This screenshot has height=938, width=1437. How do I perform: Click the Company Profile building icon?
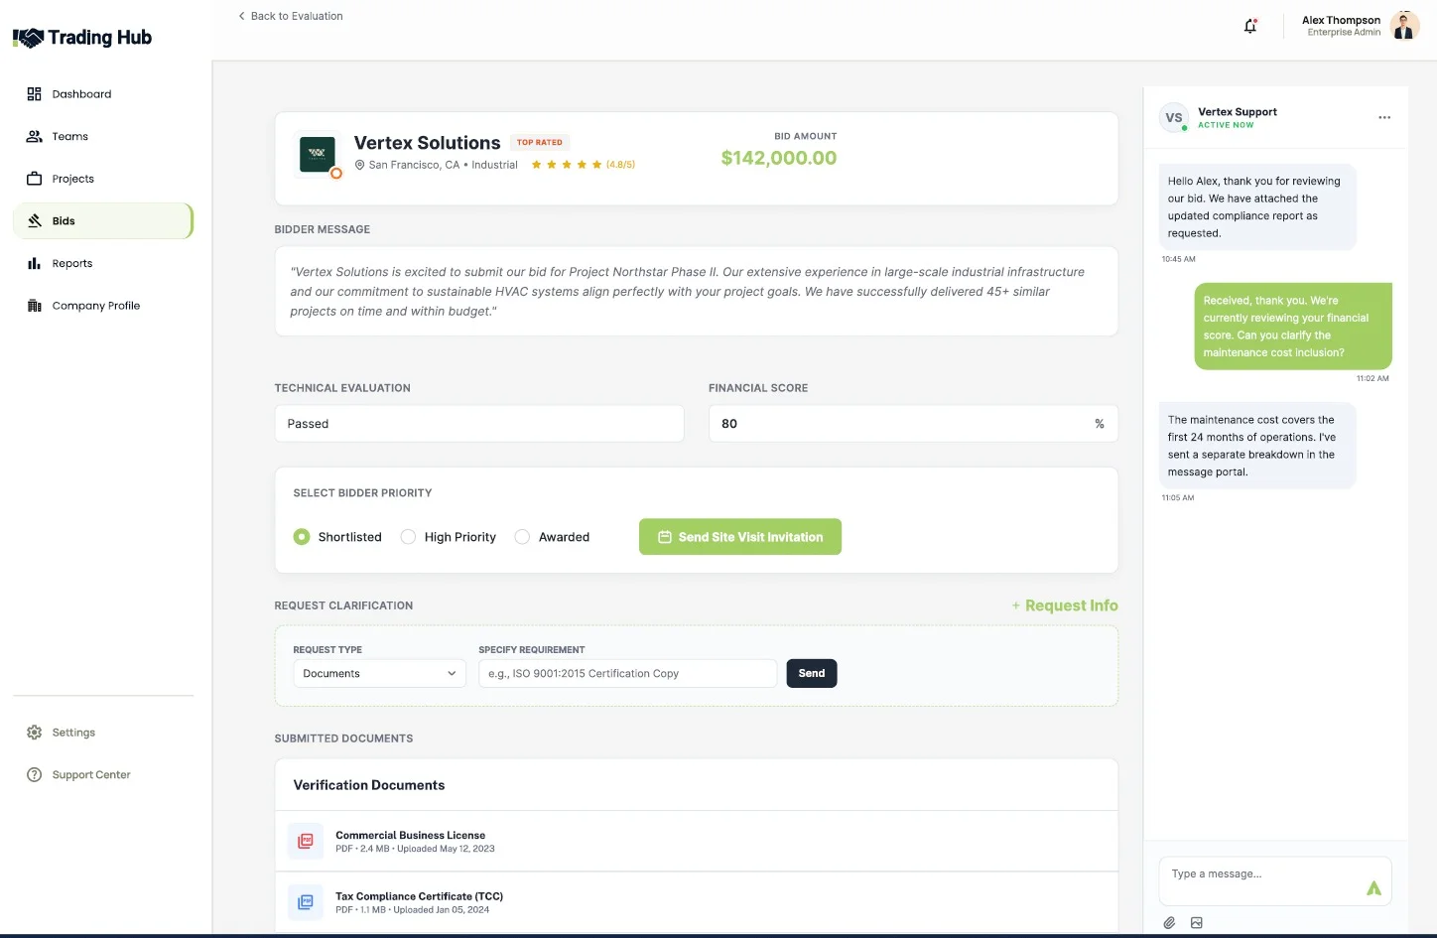tap(34, 306)
